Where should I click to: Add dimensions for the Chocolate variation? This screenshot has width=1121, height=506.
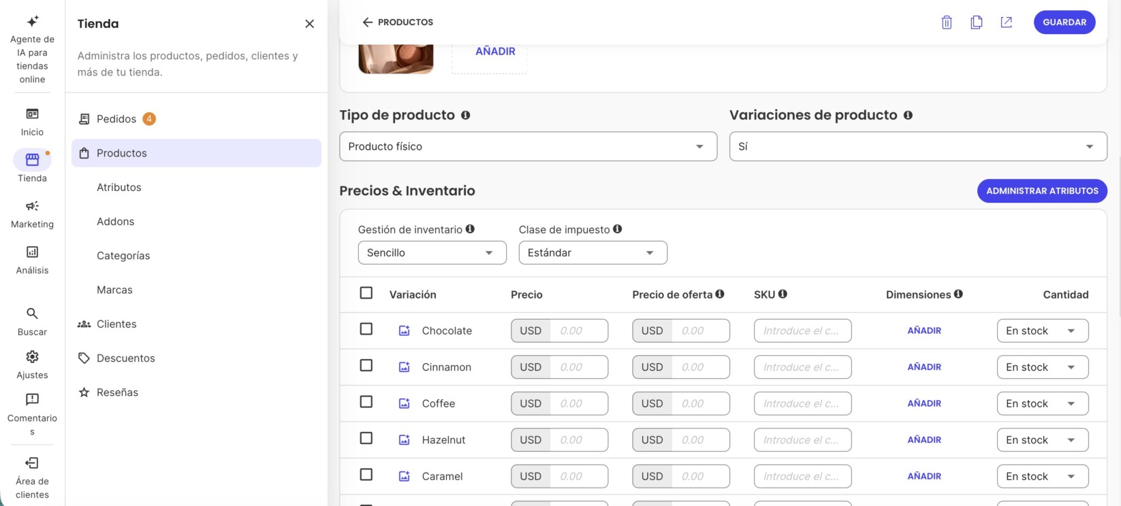coord(924,331)
